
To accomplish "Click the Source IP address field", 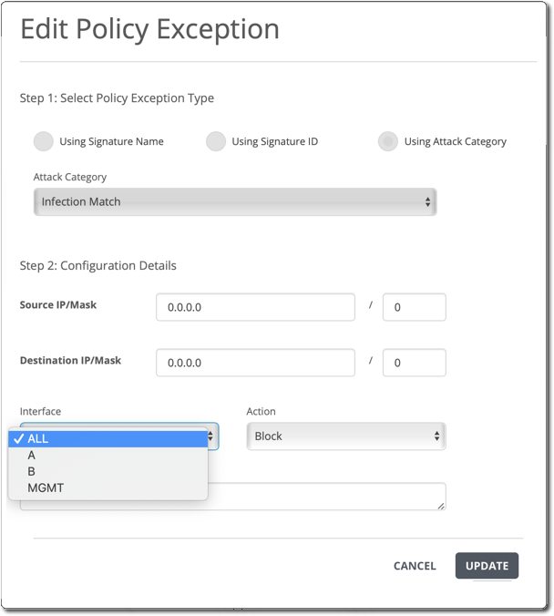I will 255,307.
